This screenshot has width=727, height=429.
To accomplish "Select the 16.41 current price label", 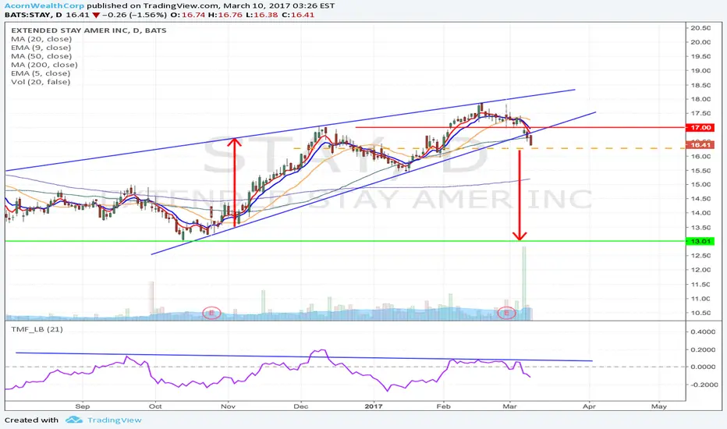I will click(700, 145).
